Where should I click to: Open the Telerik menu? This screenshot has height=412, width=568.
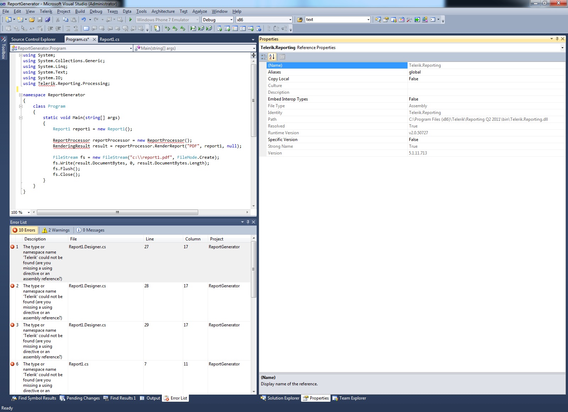click(x=46, y=11)
